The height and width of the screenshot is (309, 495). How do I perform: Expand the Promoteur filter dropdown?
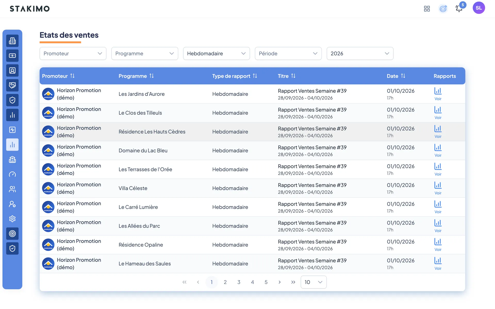tap(73, 54)
